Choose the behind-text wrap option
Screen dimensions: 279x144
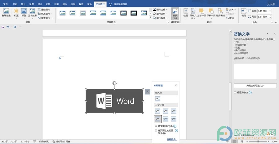coord(166,119)
